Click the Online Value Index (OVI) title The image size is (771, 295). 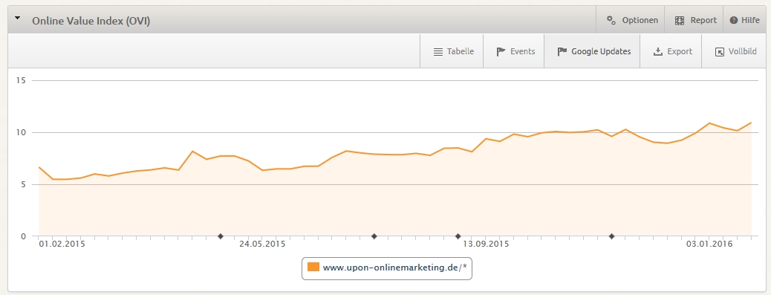coord(91,21)
